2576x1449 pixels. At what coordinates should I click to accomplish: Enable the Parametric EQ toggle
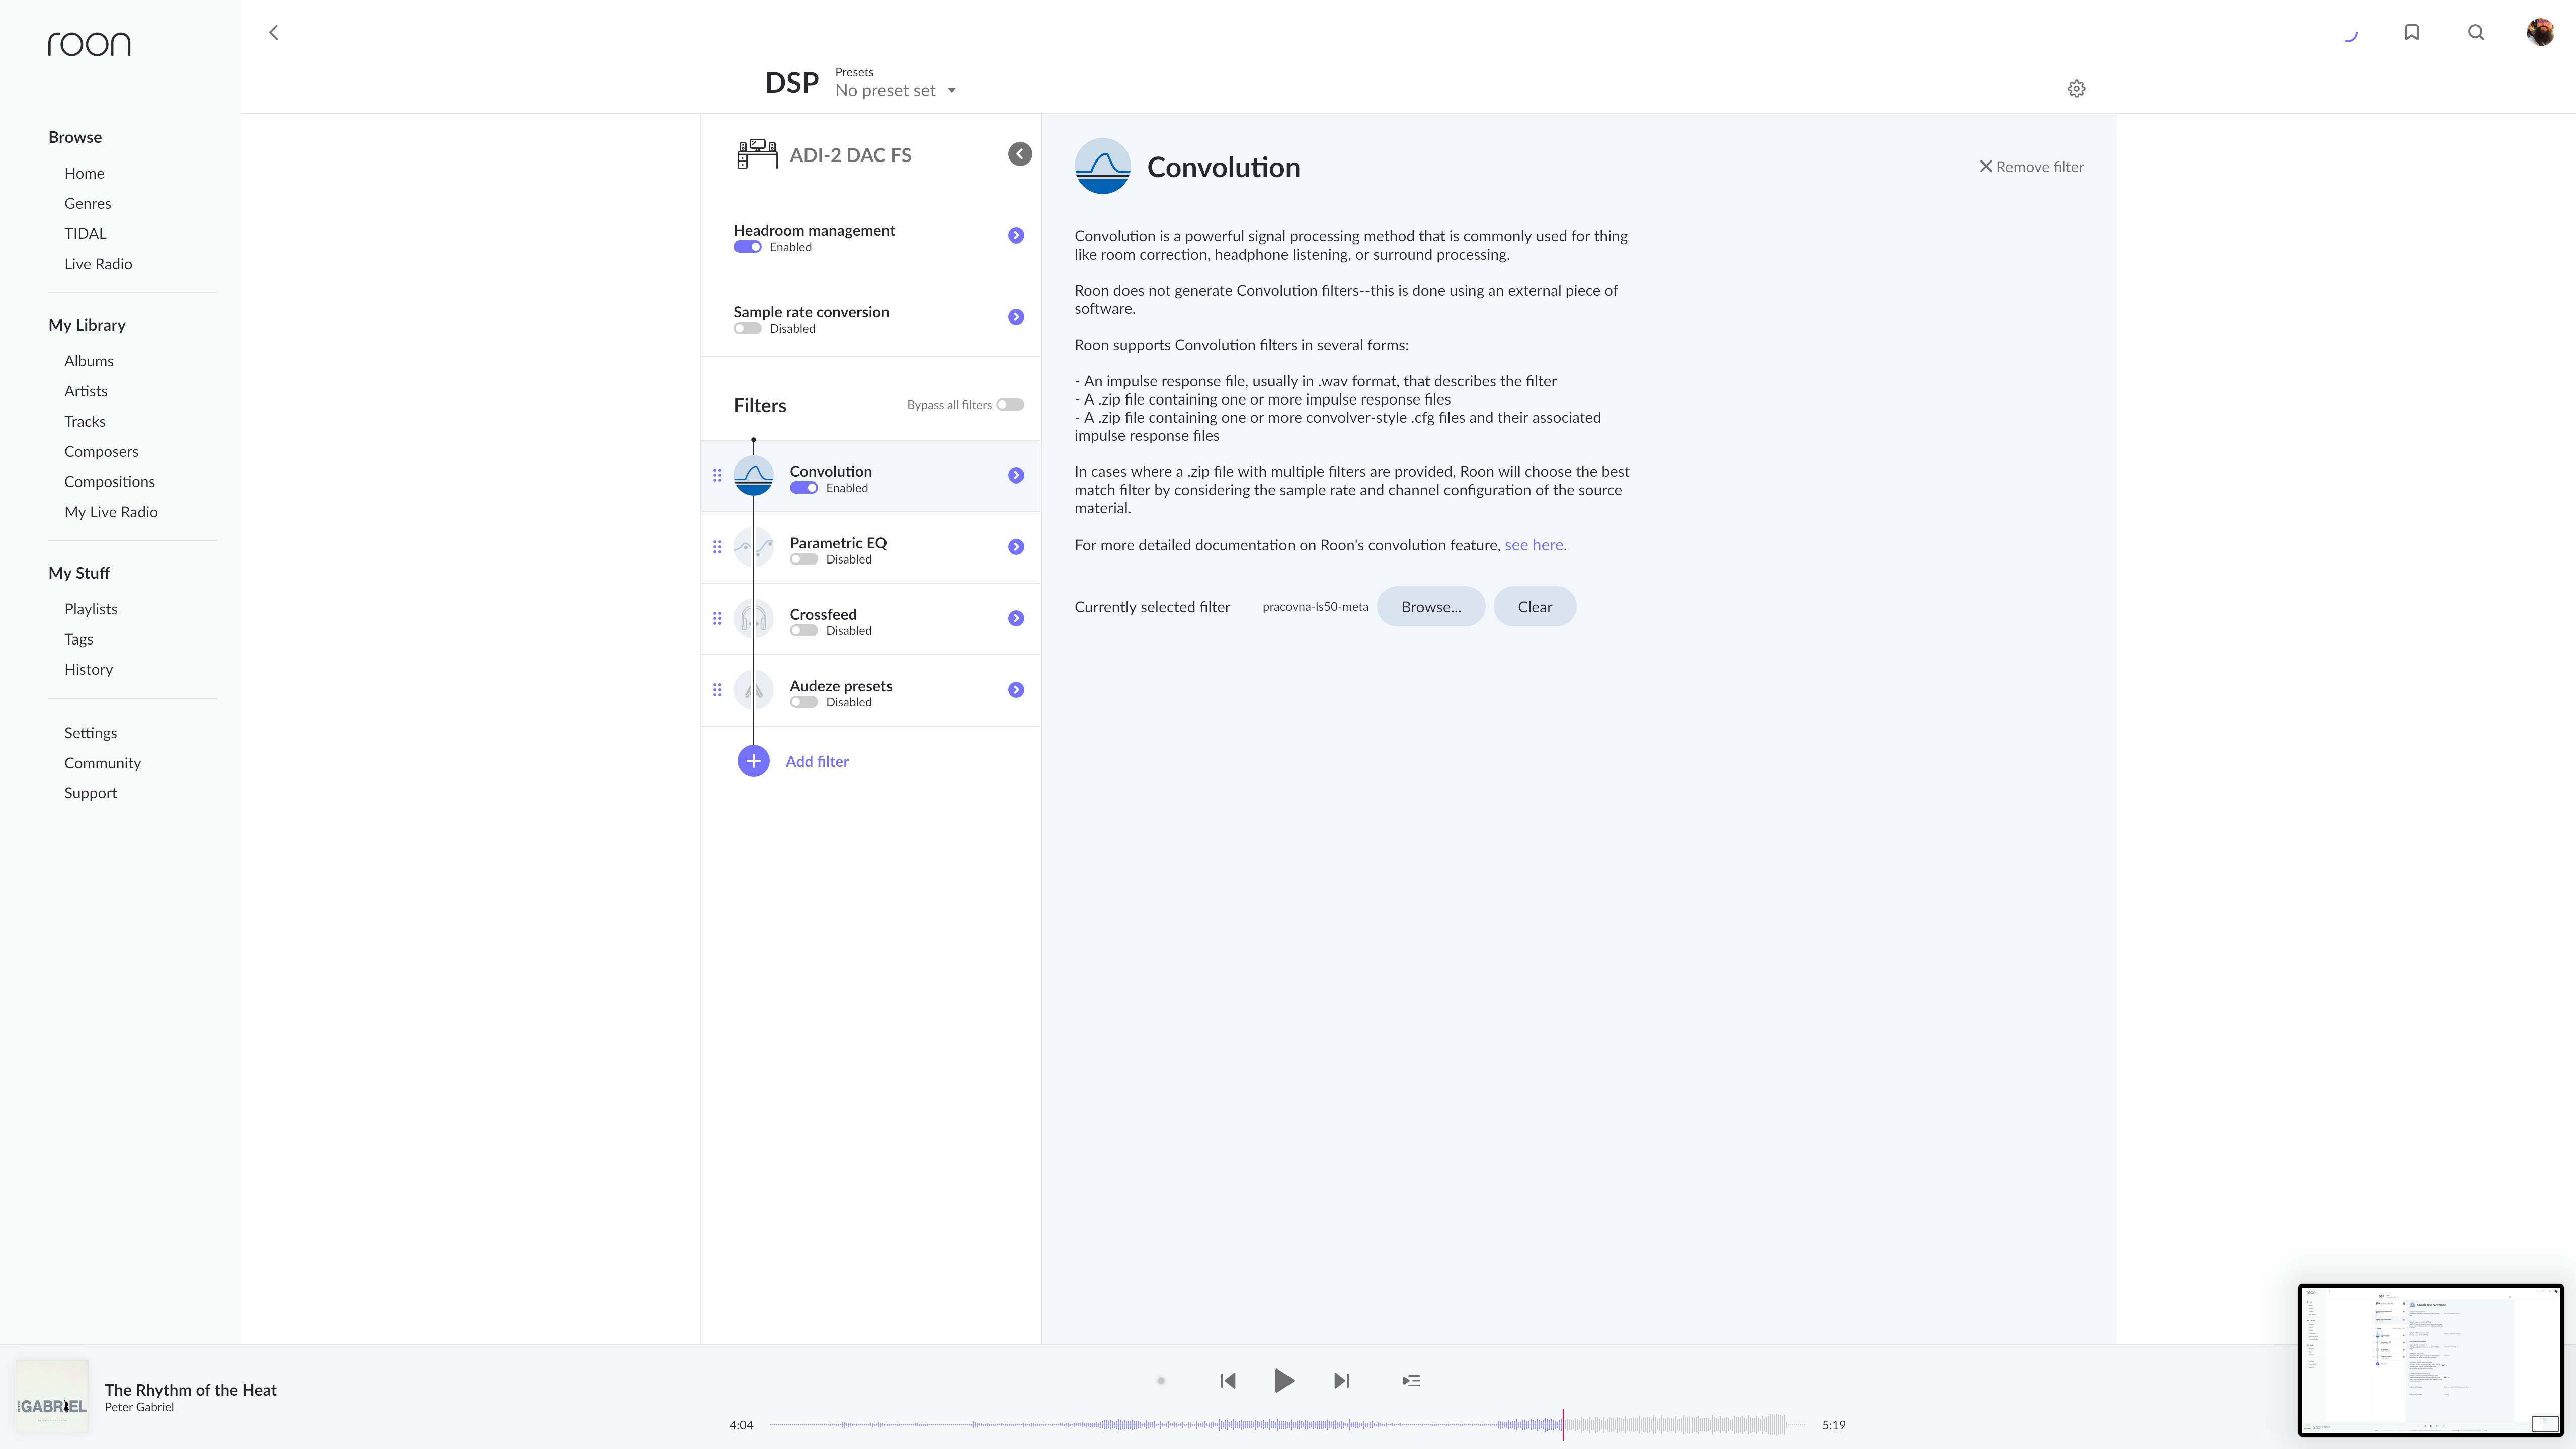click(803, 559)
